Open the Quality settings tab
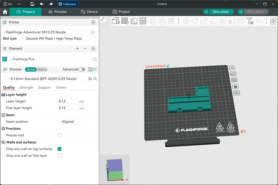This screenshot has width=278, height=185. [x=9, y=87]
